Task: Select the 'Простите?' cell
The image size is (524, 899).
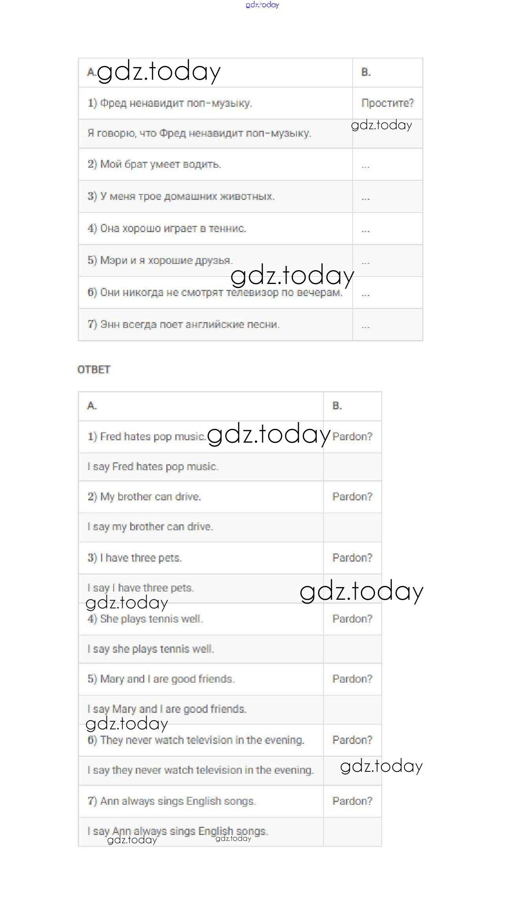Action: tap(387, 103)
